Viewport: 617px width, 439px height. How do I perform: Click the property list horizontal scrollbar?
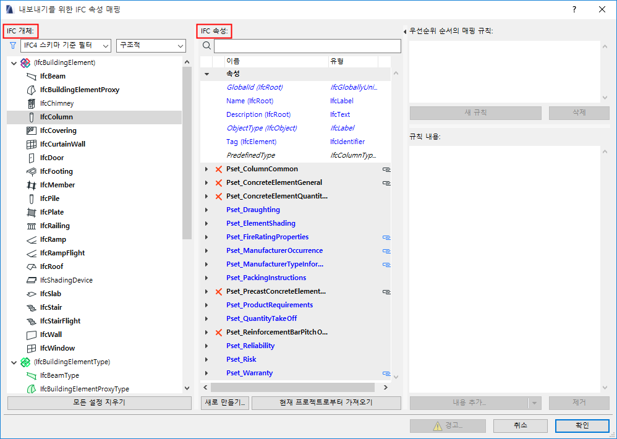(292, 388)
